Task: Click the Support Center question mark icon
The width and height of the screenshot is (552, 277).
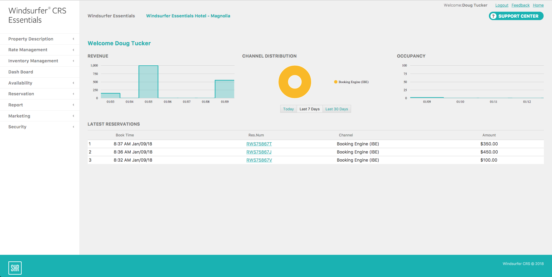Action: (493, 16)
